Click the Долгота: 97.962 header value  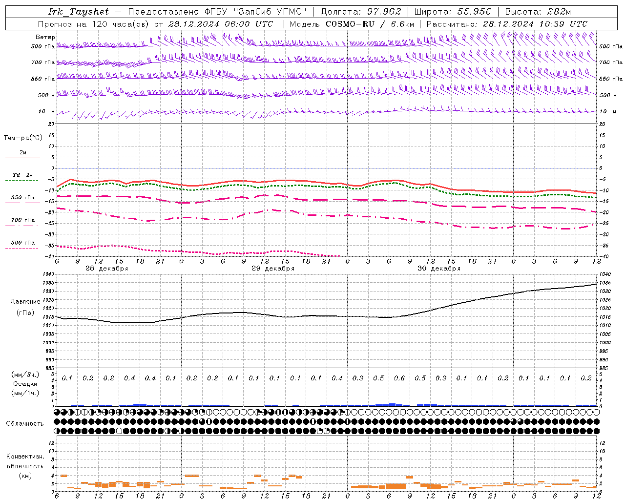point(361,12)
